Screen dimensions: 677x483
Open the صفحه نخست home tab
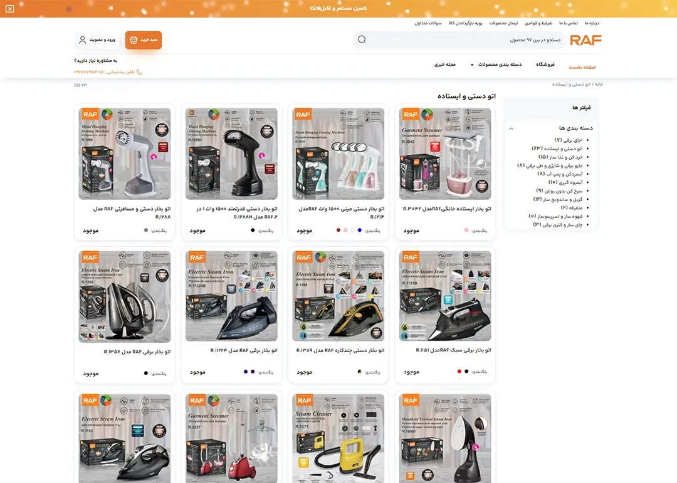click(x=582, y=67)
